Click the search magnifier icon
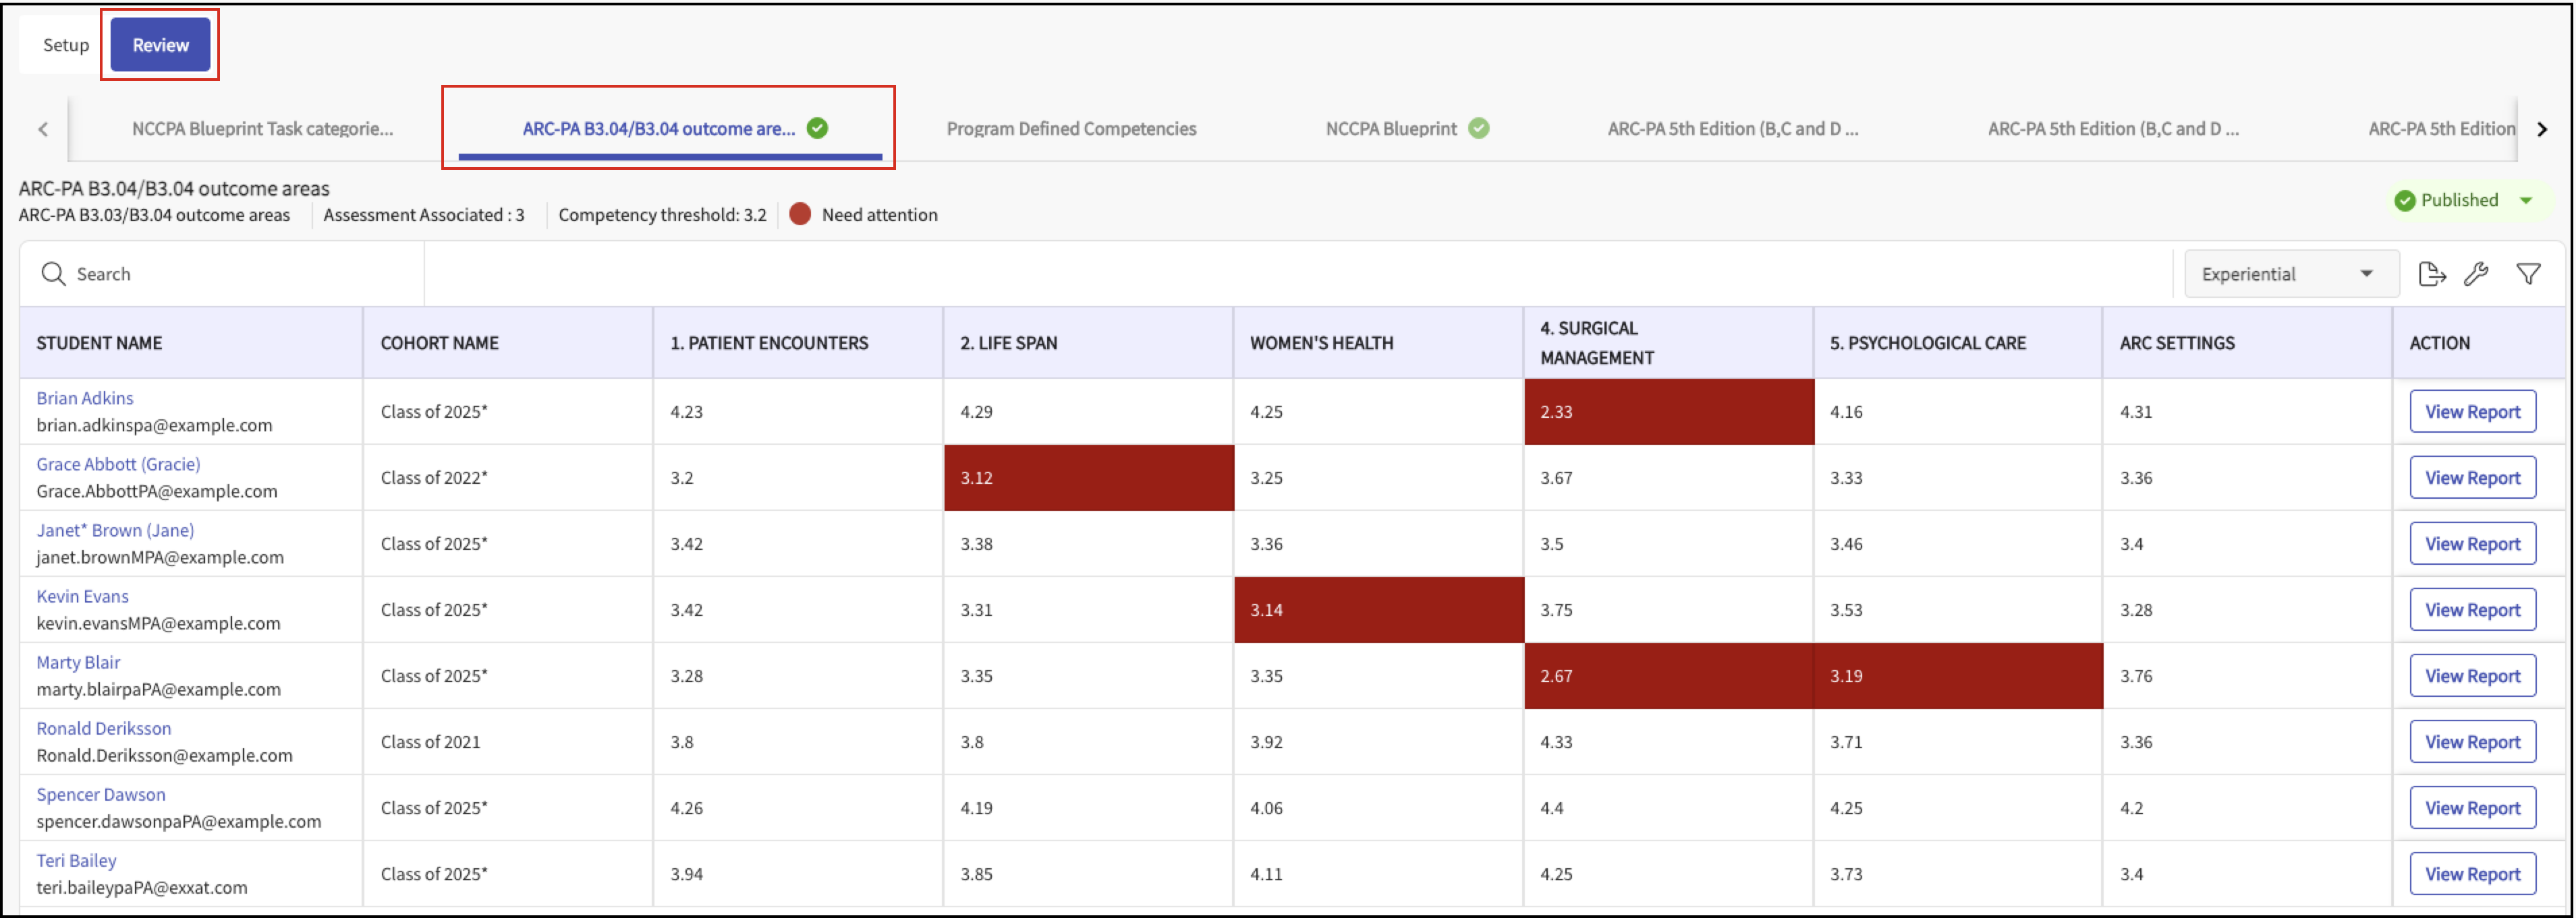This screenshot has height=918, width=2576. coord(53,274)
